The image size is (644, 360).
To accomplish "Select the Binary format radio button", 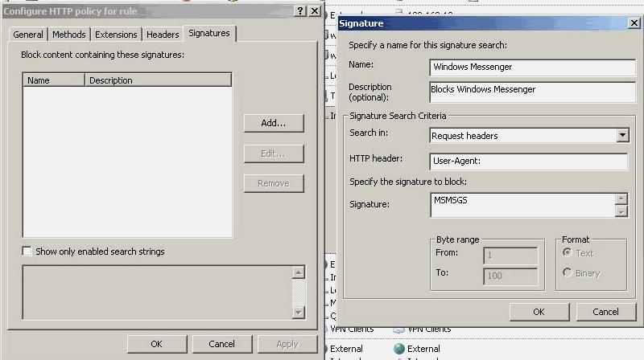I will (x=568, y=273).
